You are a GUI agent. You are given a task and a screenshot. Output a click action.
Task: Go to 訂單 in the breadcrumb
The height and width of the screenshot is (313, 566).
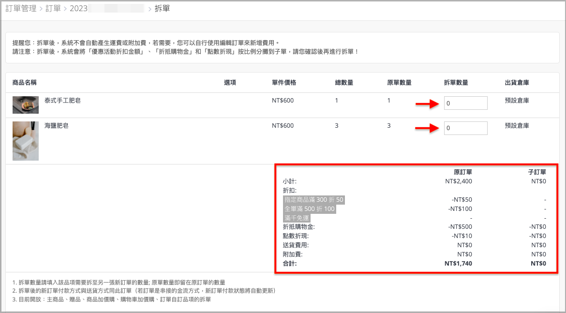pyautogui.click(x=53, y=9)
